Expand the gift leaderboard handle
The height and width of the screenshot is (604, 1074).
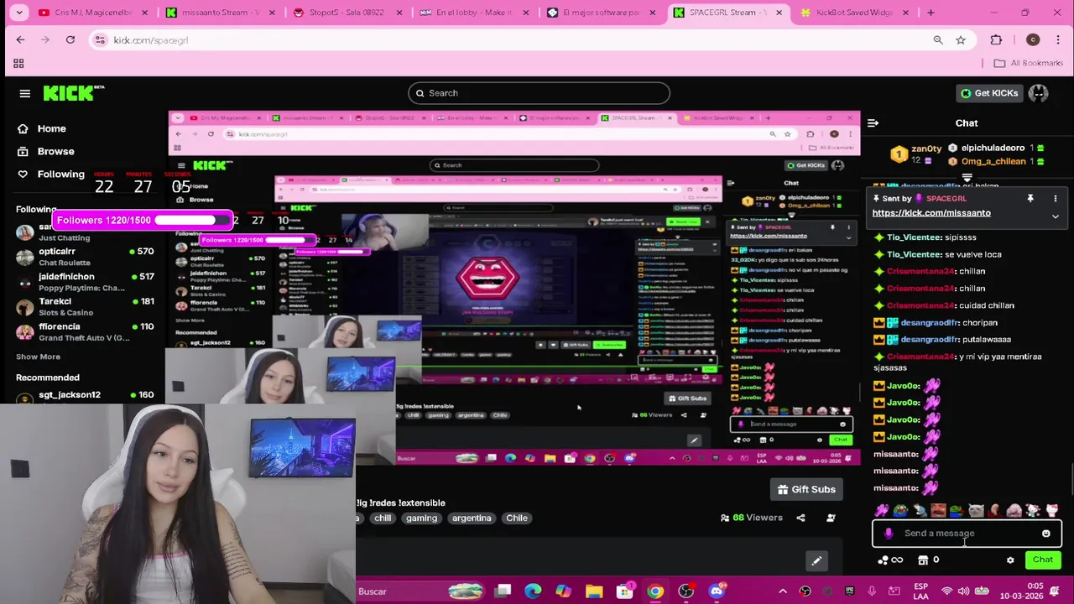point(967,178)
